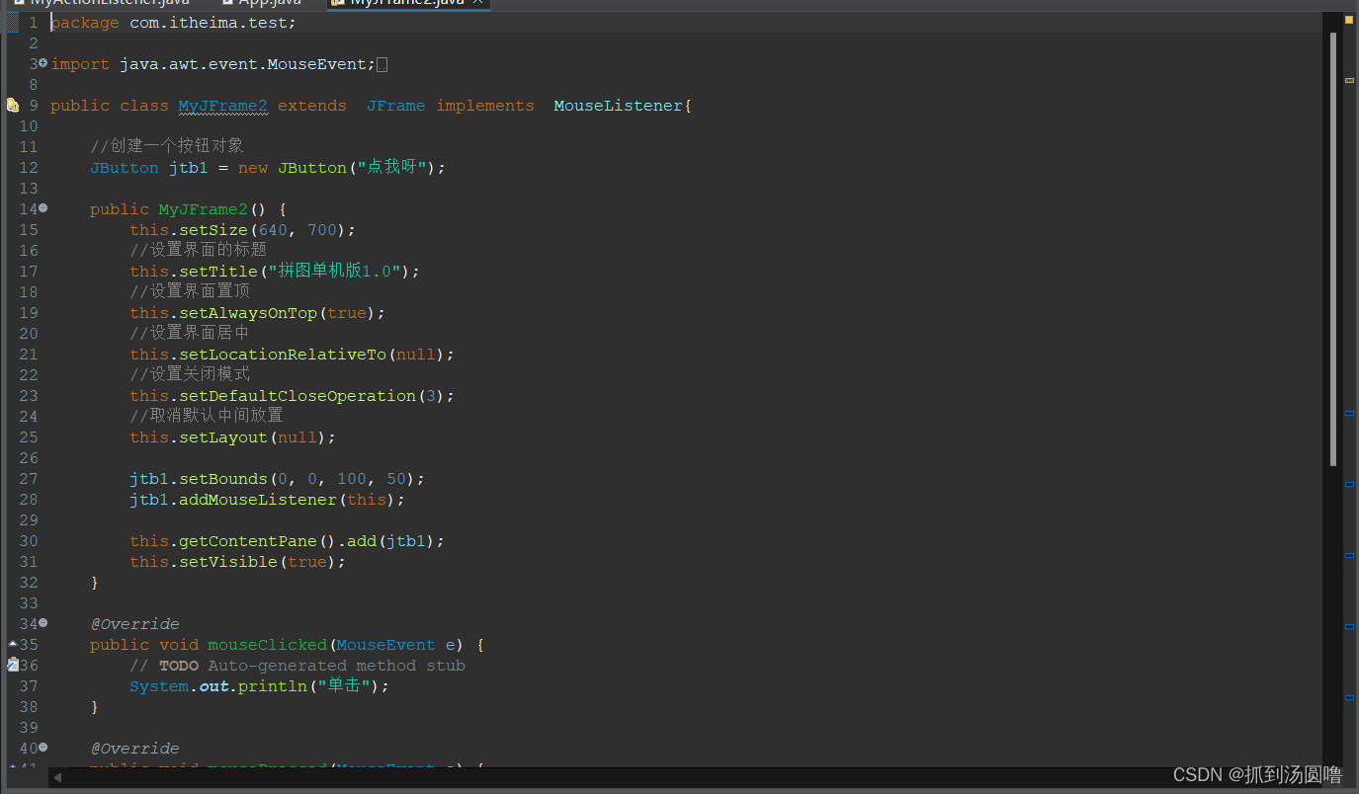Click line number 26 in the gutter
The width and height of the screenshot is (1359, 794).
(x=29, y=458)
